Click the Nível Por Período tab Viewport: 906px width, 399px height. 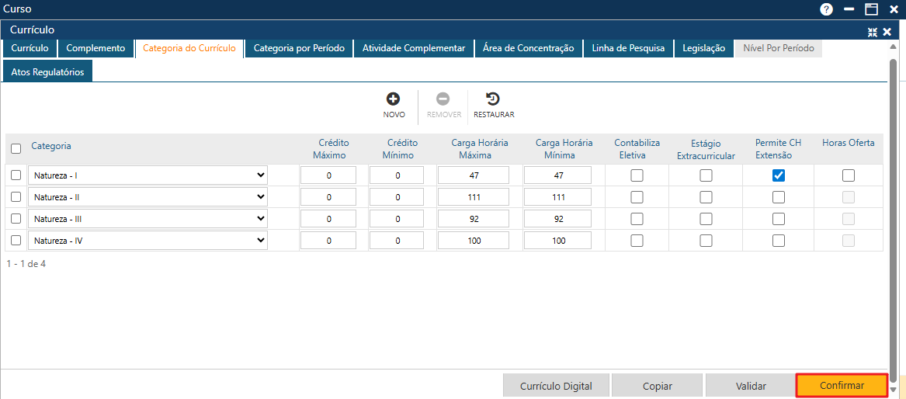pyautogui.click(x=779, y=48)
